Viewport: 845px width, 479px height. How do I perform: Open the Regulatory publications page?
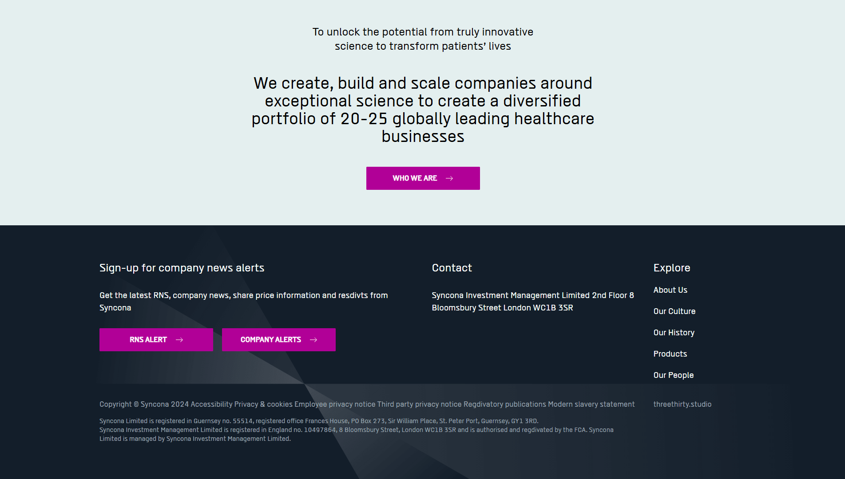[x=504, y=404]
